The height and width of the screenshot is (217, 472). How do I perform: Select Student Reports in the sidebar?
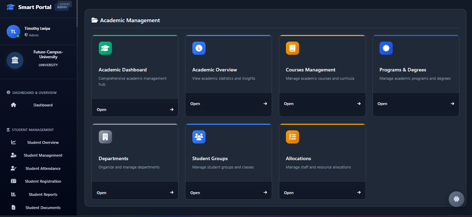click(x=43, y=194)
